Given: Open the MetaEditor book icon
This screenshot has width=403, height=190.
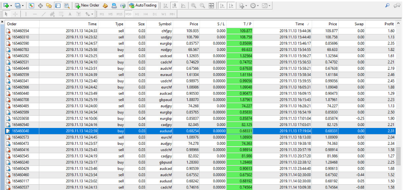Looking at the screenshot, I should tap(105, 5).
